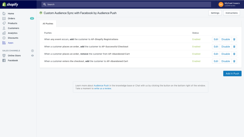Delete the AP-Shopify Registrations push

pos(234,39)
